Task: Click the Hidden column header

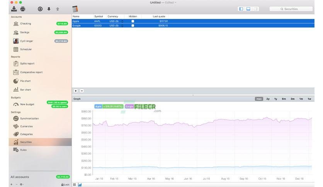Action: pyautogui.click(x=133, y=16)
